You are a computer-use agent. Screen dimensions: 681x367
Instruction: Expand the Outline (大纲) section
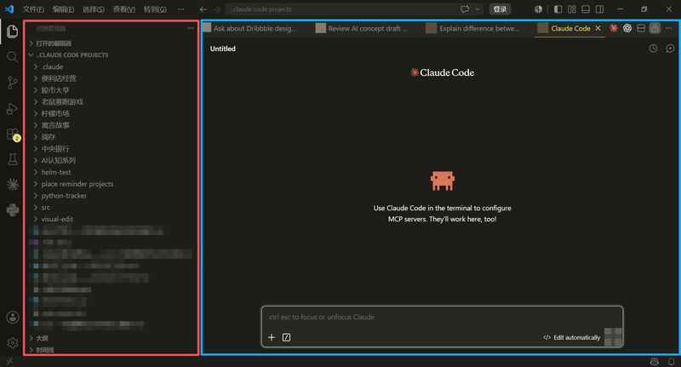point(112,338)
